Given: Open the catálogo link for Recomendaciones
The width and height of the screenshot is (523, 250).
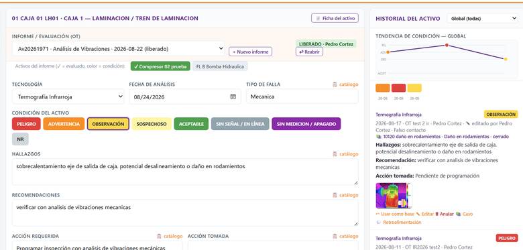Looking at the screenshot, I should point(345,195).
